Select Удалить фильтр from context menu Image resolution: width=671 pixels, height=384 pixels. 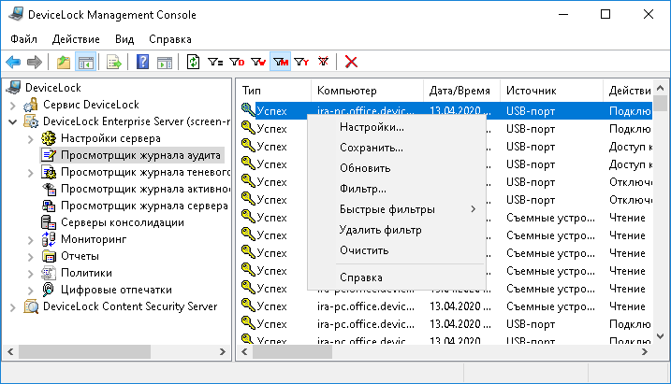coord(380,229)
